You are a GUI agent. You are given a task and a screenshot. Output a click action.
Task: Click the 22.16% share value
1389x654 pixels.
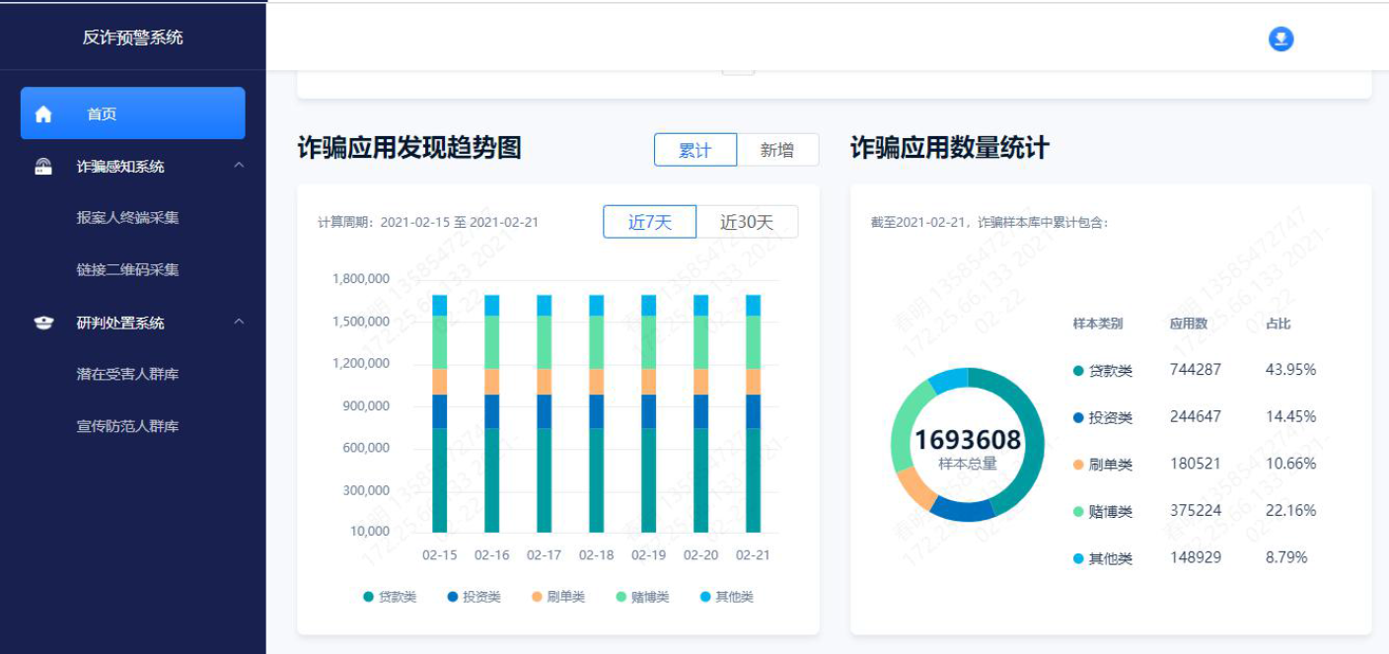point(1291,510)
